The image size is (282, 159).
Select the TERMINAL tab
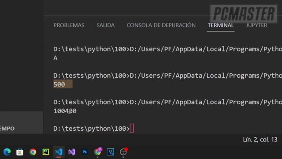(221, 25)
